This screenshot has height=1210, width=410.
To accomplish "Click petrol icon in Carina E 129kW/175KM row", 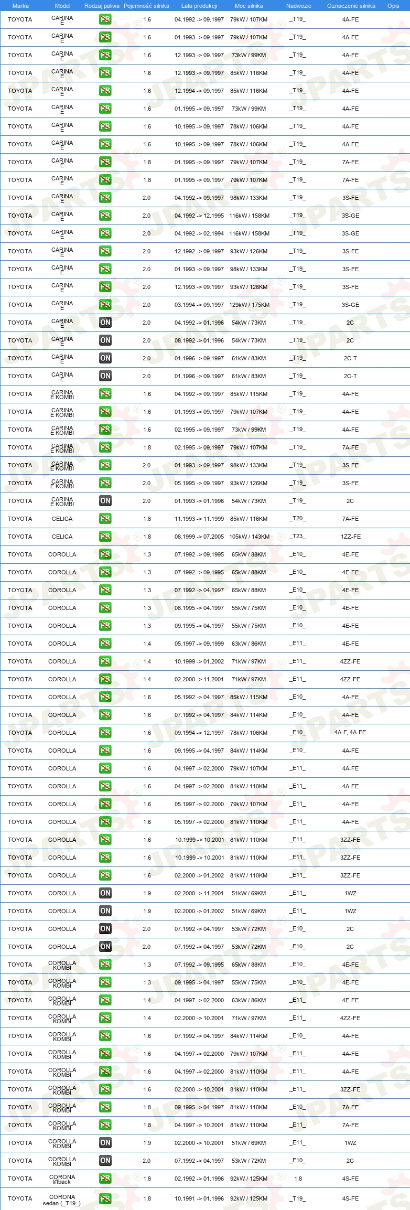I will click(x=105, y=305).
